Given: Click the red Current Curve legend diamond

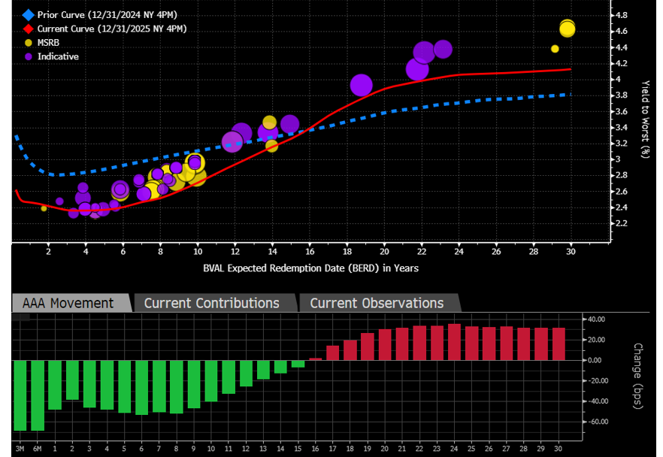Looking at the screenshot, I should pos(29,29).
